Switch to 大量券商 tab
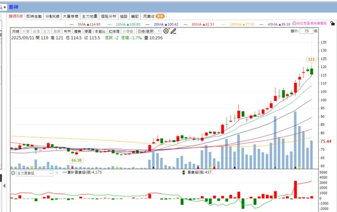Screen dimensions: 337x212 click(x=71, y=16)
